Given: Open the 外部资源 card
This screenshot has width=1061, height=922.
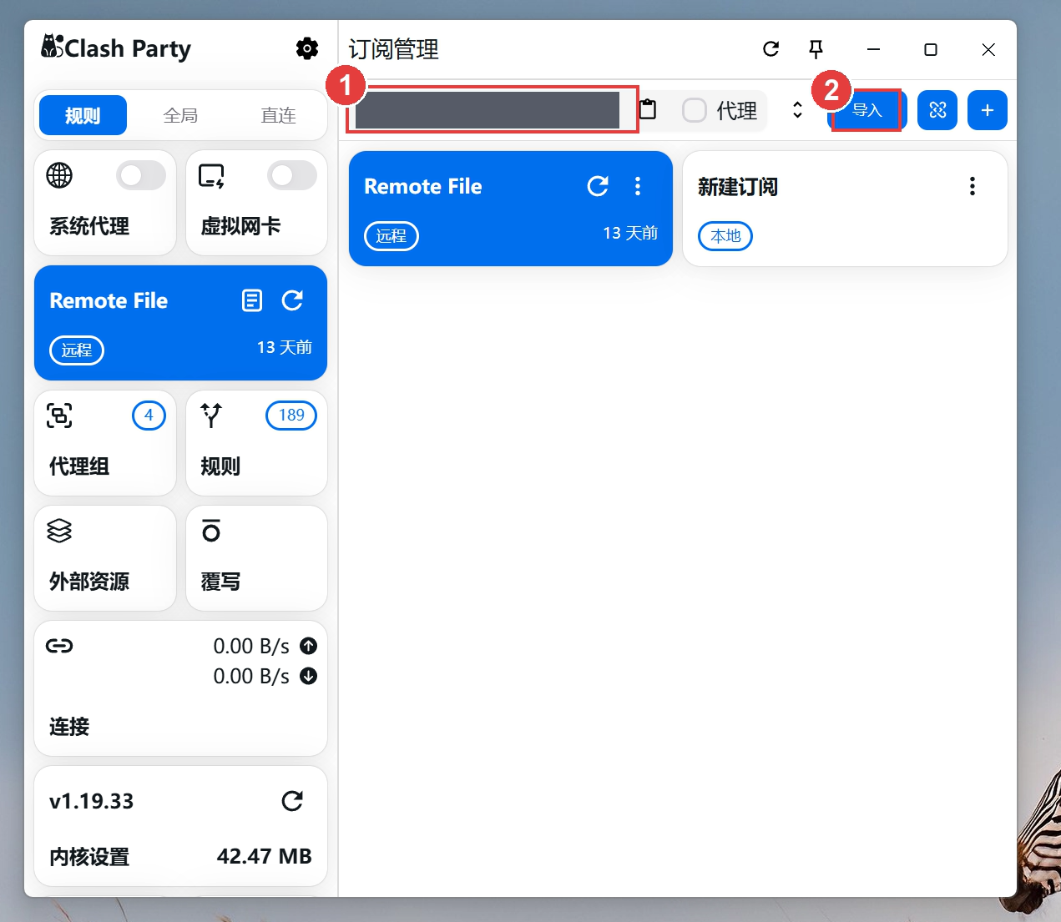Looking at the screenshot, I should coord(105,558).
